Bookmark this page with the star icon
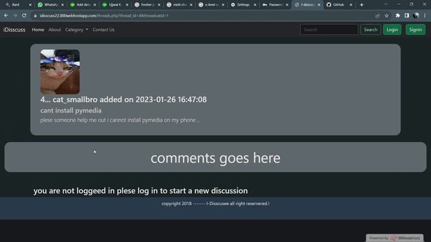The width and height of the screenshot is (431, 242). [387, 15]
